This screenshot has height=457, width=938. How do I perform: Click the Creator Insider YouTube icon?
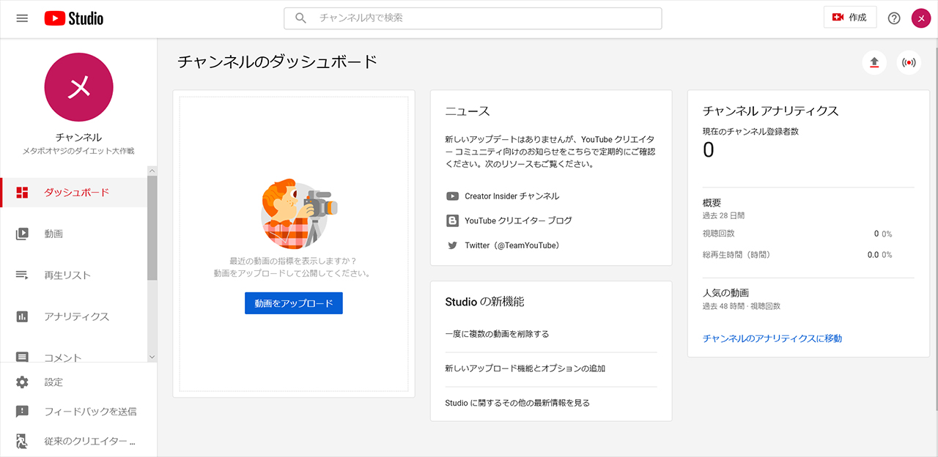pos(452,196)
